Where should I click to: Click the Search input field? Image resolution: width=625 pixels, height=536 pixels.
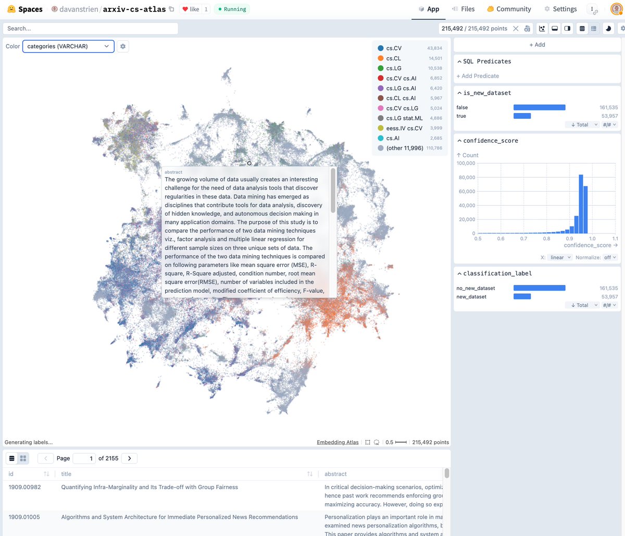tap(91, 29)
